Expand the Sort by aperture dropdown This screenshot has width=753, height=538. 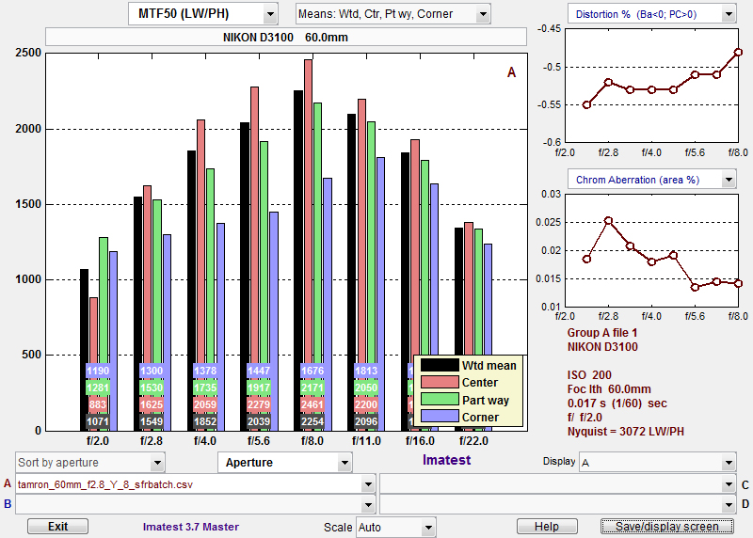click(89, 463)
